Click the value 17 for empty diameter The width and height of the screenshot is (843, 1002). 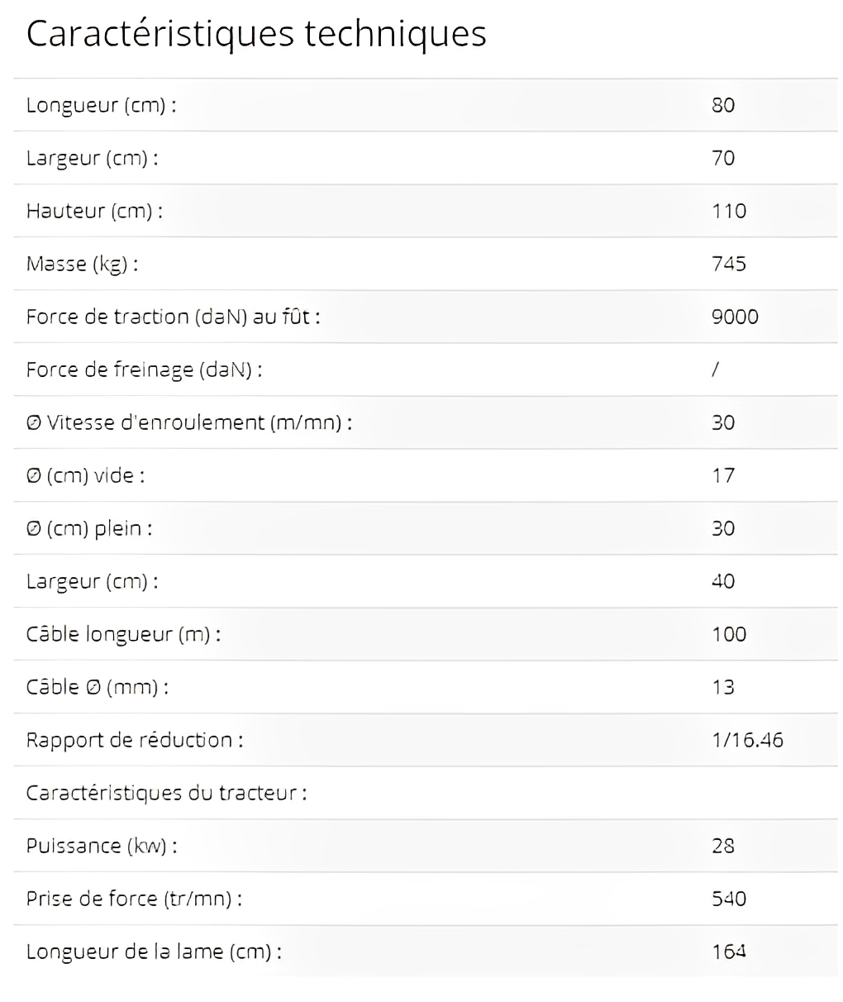click(x=722, y=476)
